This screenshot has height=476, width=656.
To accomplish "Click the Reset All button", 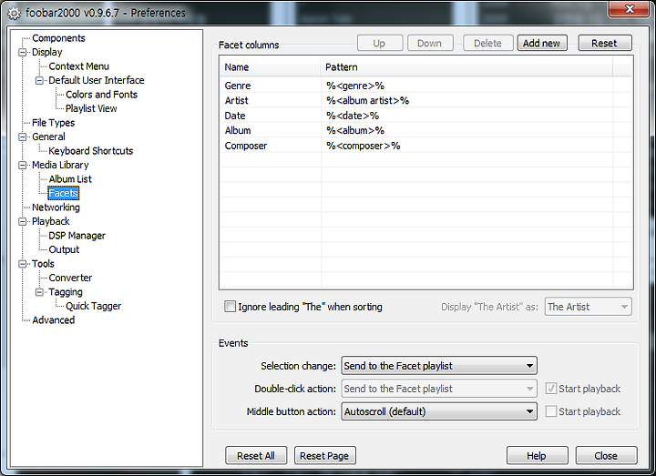I will point(256,456).
